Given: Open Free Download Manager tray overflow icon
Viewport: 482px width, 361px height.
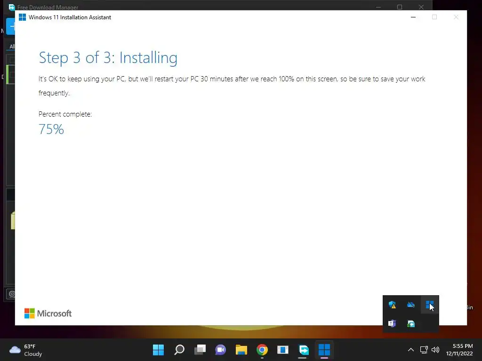Looking at the screenshot, I should click(x=410, y=323).
